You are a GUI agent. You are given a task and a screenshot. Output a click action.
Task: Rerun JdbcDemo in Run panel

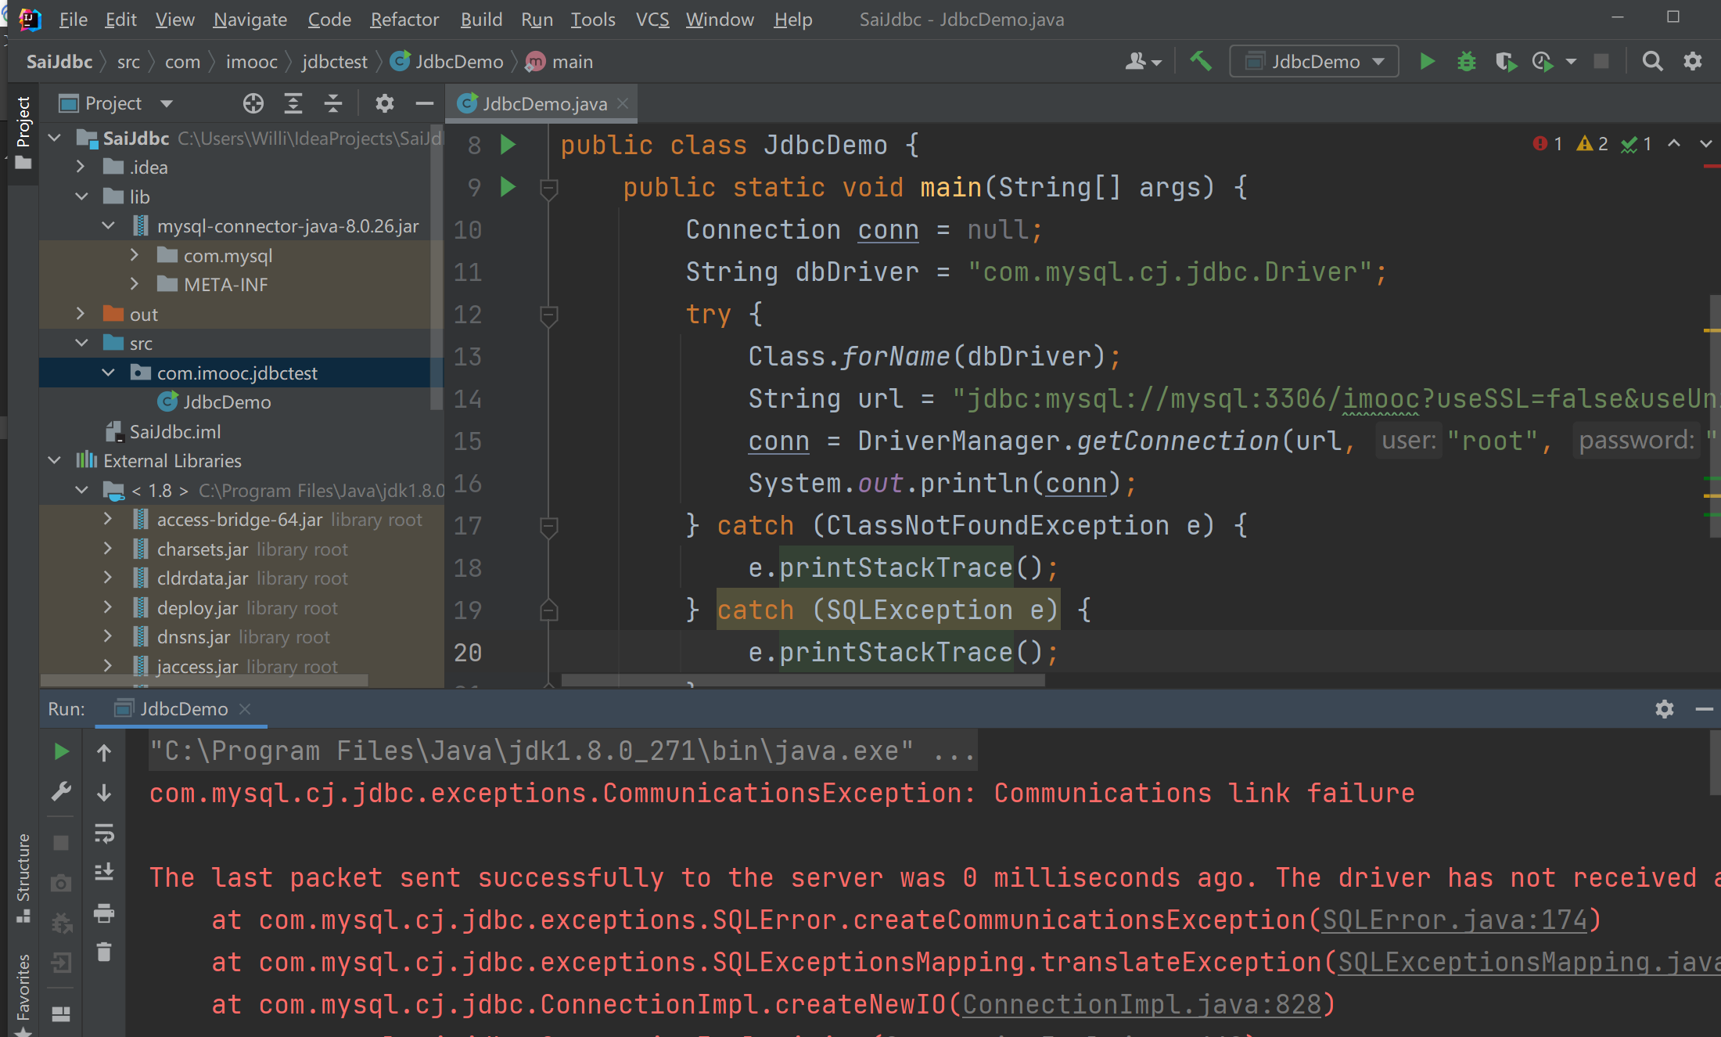(61, 752)
